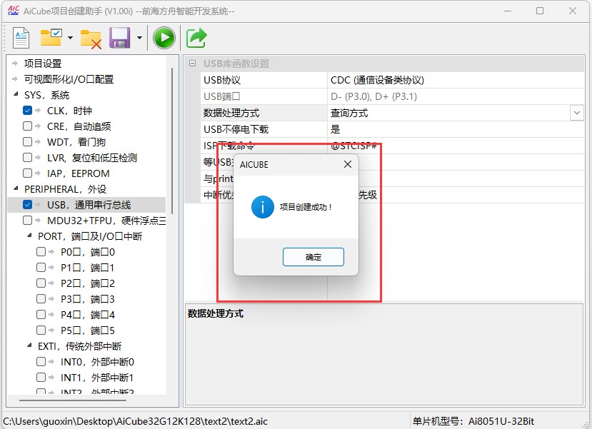Screen dimensions: 592x429
Task: Enable the IAP EEPROM checkbox
Action: [28, 173]
